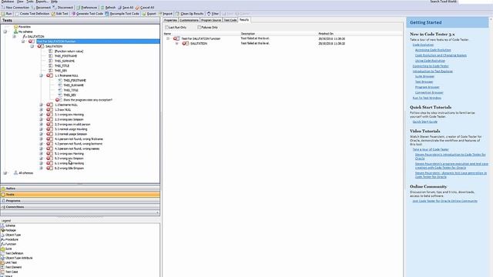Select test case 2.3 wrong sex invalid person
Image resolution: width=493 pixels, height=277 pixels.
[x=69, y=125]
